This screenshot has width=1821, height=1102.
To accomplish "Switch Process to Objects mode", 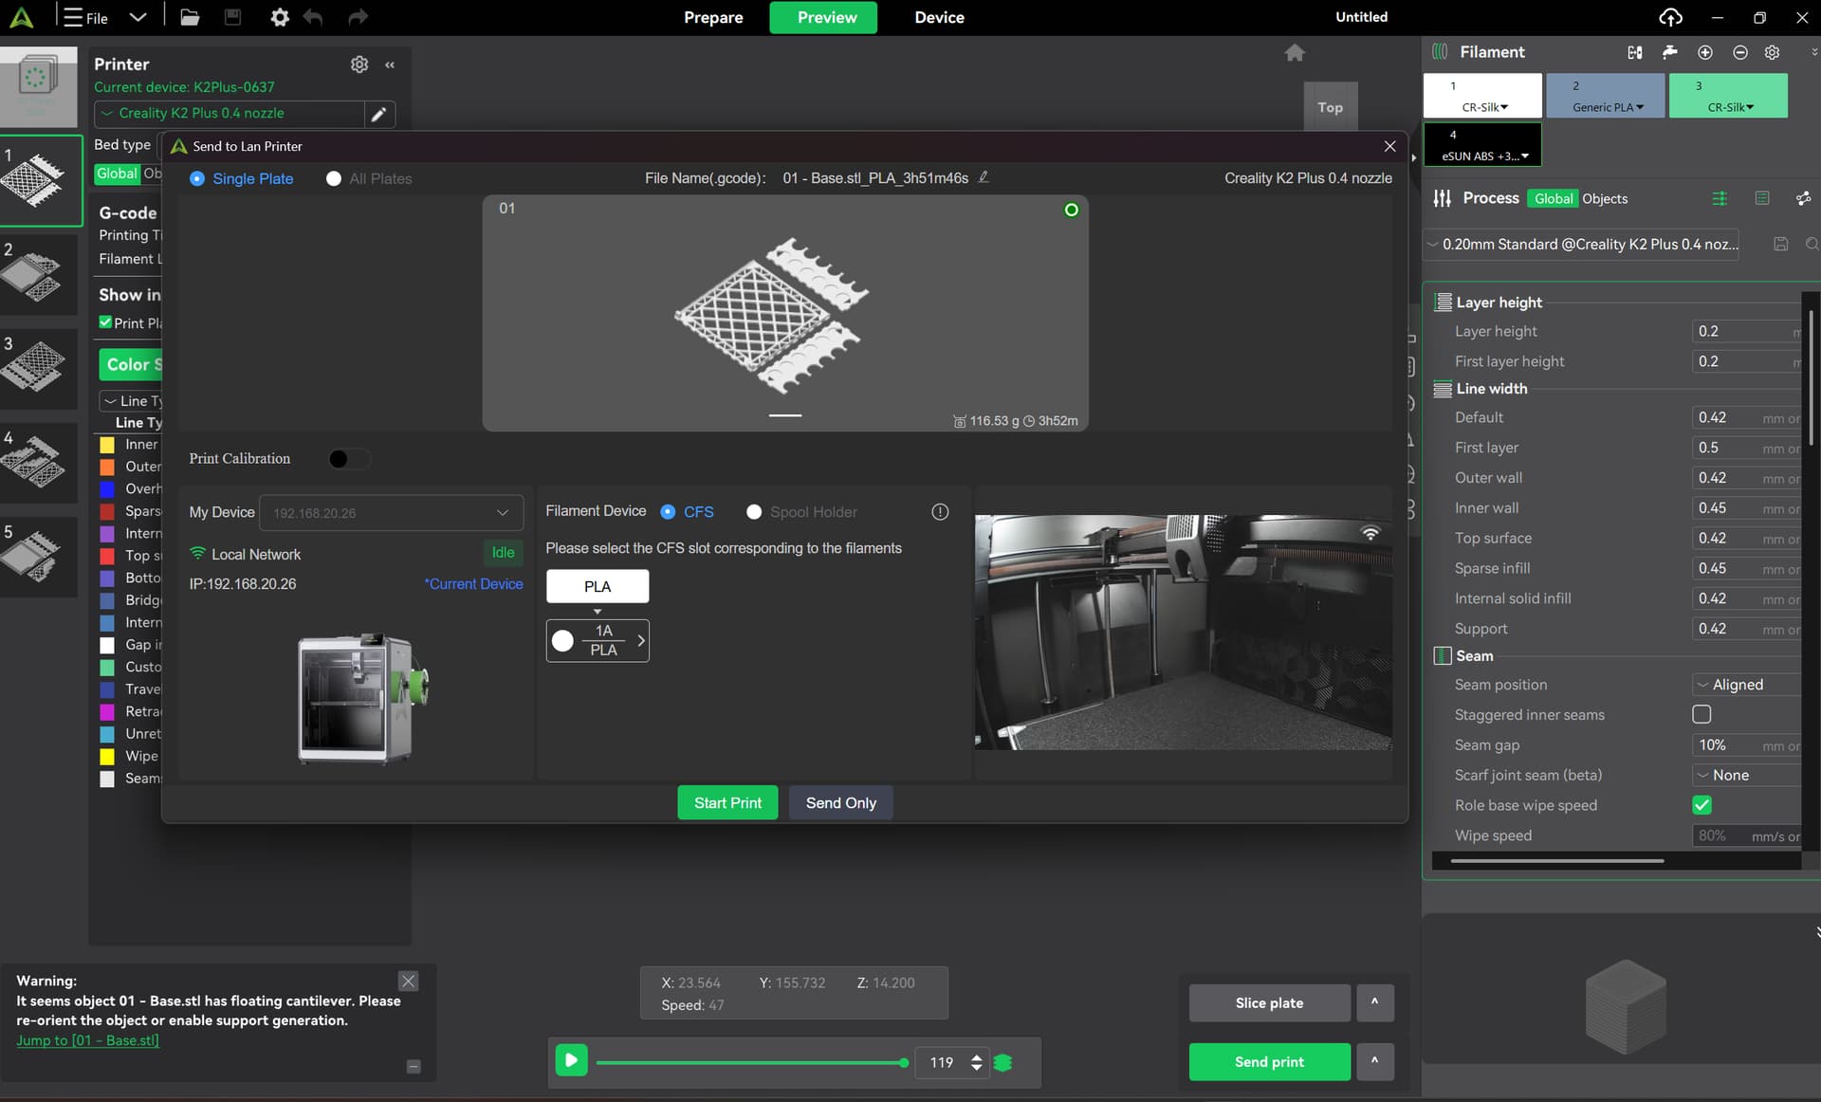I will pyautogui.click(x=1605, y=198).
